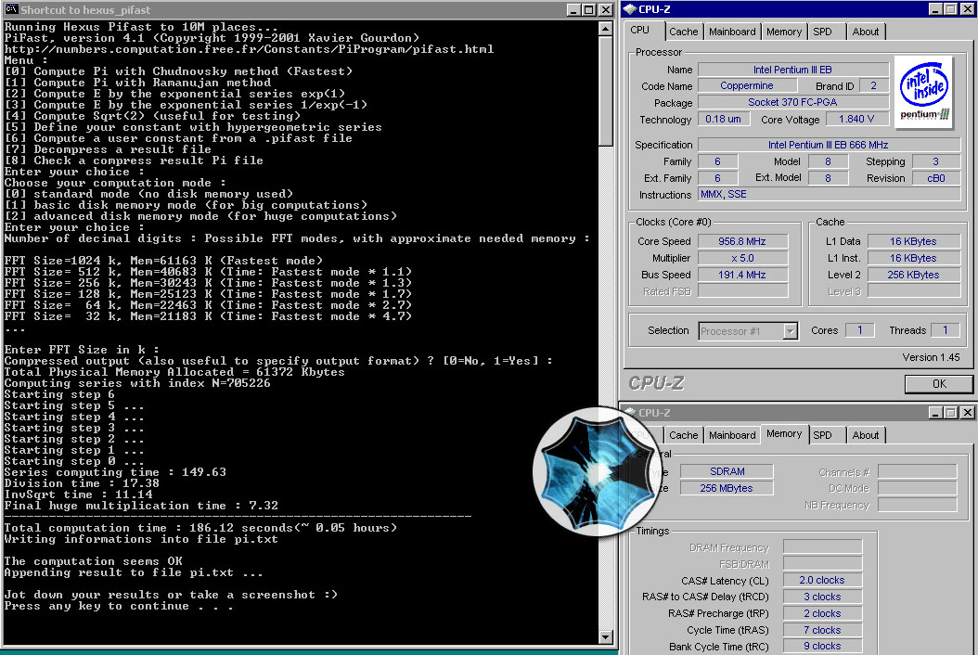
Task: Click the empty Channels # field
Action: (918, 471)
